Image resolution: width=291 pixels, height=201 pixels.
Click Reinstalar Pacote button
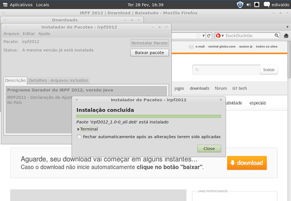pos(150,43)
